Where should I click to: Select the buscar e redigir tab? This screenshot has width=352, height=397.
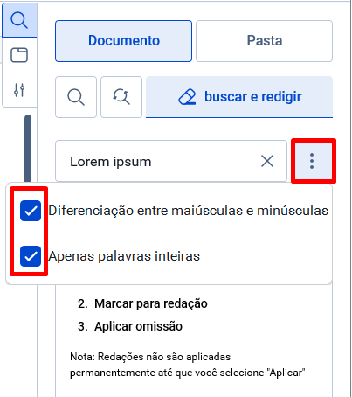239,97
